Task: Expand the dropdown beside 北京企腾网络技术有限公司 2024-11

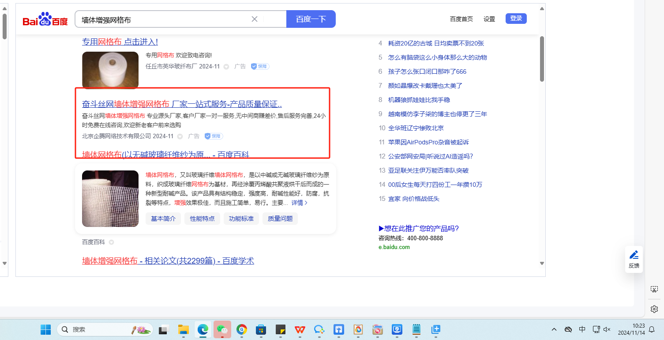Action: 180,136
